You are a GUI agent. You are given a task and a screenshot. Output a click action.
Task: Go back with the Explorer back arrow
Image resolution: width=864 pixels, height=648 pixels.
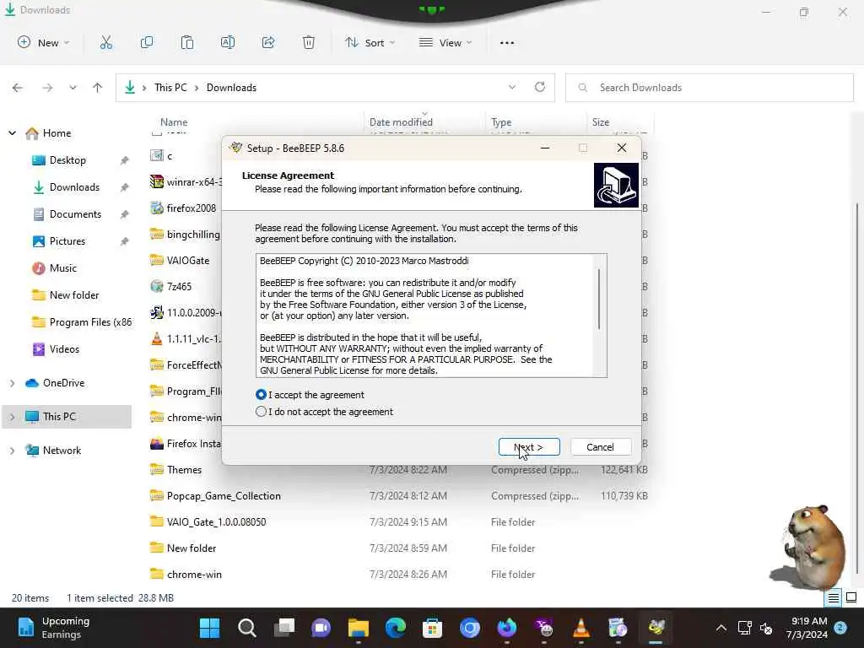(x=18, y=88)
